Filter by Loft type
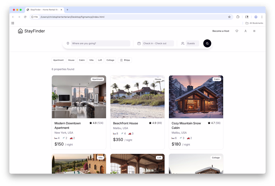This screenshot has width=275, height=186. (x=100, y=60)
